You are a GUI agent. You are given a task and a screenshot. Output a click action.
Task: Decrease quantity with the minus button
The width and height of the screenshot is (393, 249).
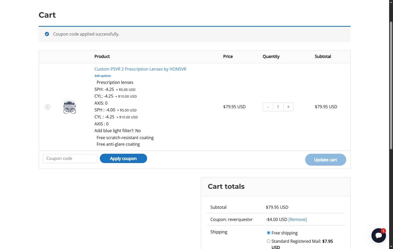pyautogui.click(x=268, y=107)
